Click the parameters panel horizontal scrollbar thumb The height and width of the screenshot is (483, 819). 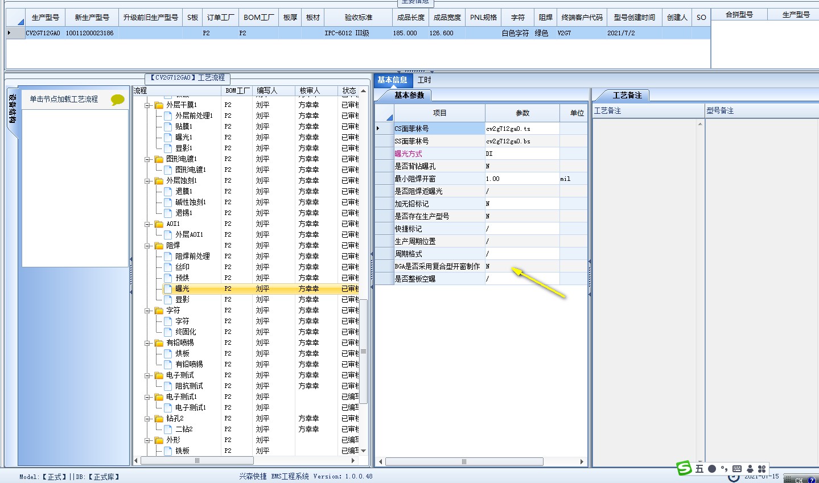[464, 461]
